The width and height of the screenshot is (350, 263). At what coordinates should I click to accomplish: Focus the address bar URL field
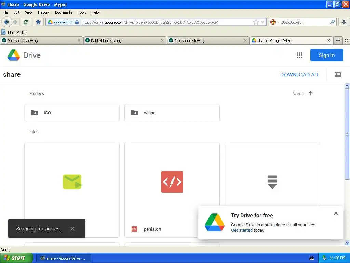(167, 22)
